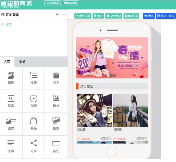Image resolution: width=176 pixels, height=162 pixels.
Task: Switch to the 排版 layout tab
Action: tap(22, 62)
